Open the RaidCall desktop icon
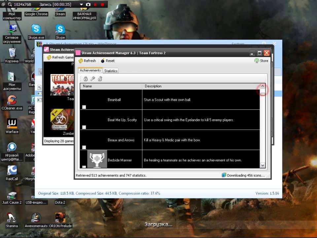 point(12,173)
